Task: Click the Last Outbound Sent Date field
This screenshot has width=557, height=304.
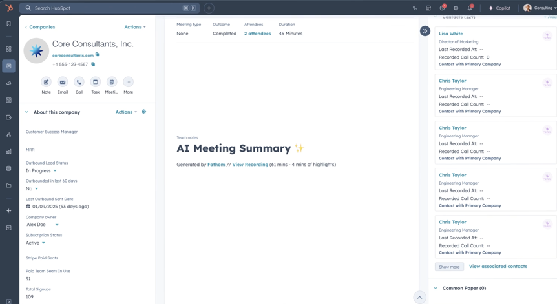Action: point(58,207)
